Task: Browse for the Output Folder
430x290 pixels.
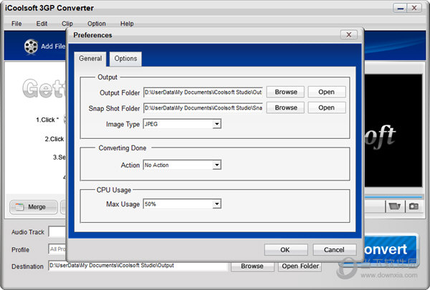Action: [285, 92]
